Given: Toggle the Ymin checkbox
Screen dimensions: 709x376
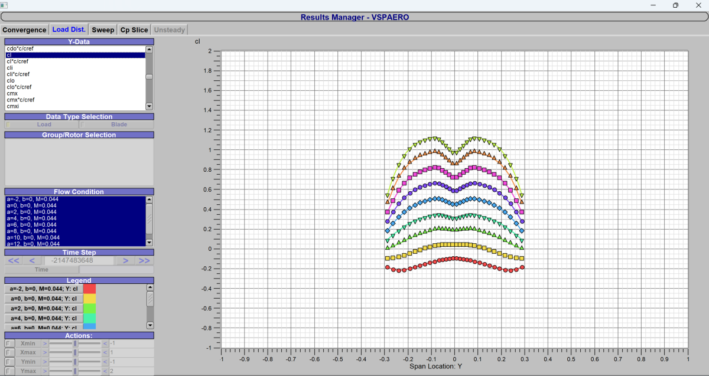Looking at the screenshot, I should (x=10, y=362).
